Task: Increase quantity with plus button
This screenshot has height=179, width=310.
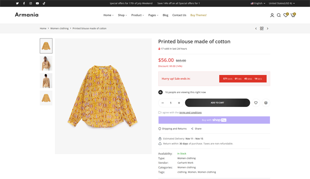Action: (x=179, y=103)
